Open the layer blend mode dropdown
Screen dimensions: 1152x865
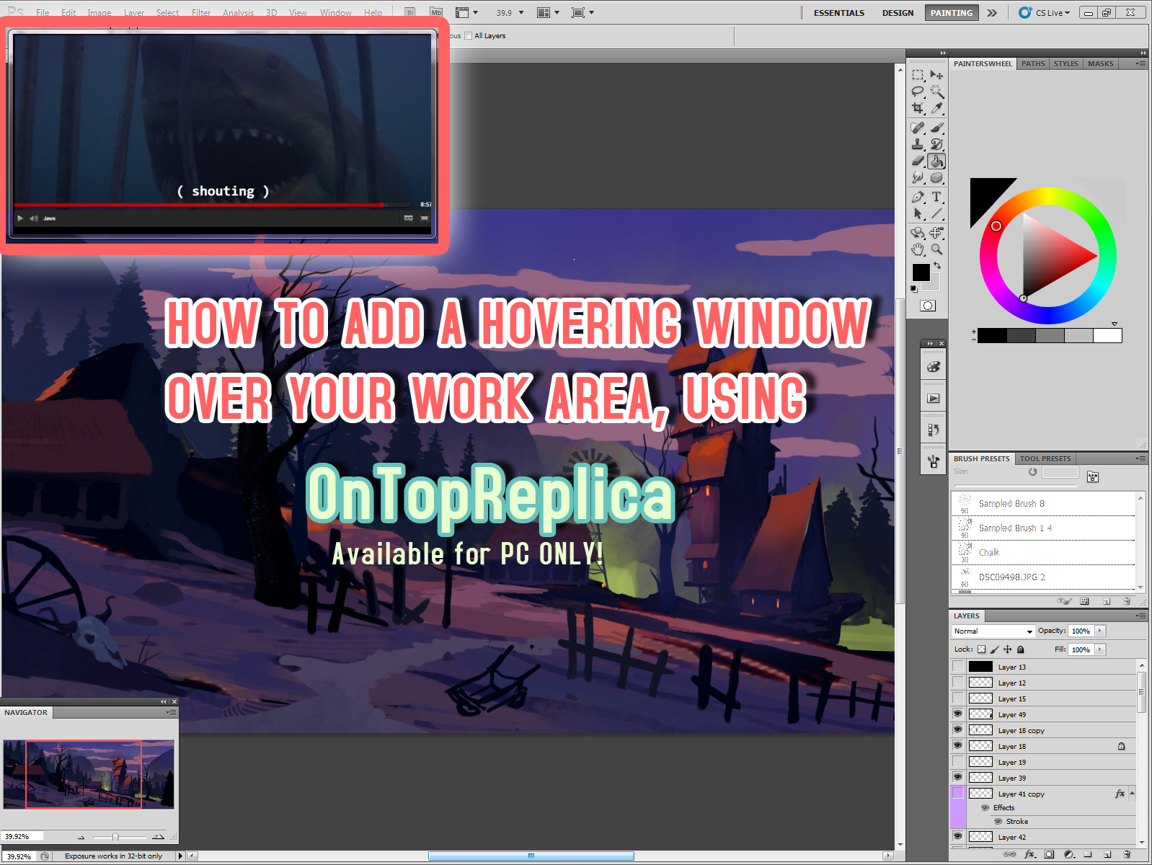tap(993, 631)
